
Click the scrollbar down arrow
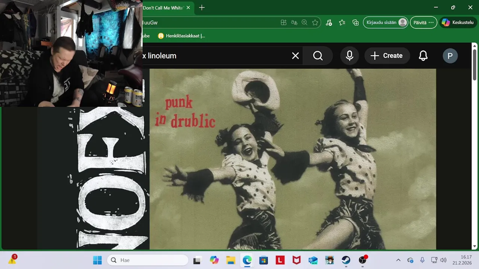point(475,246)
